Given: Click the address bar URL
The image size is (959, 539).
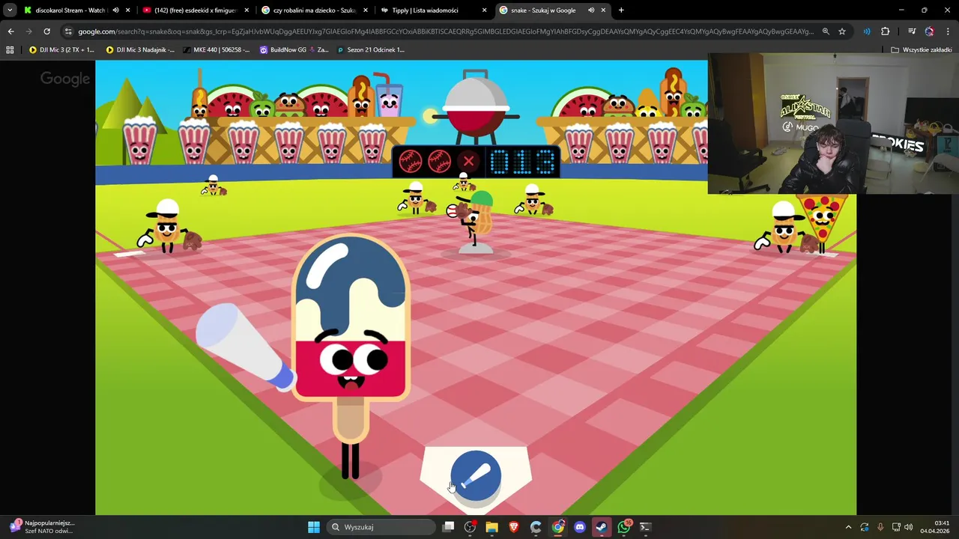Looking at the screenshot, I should click(446, 31).
